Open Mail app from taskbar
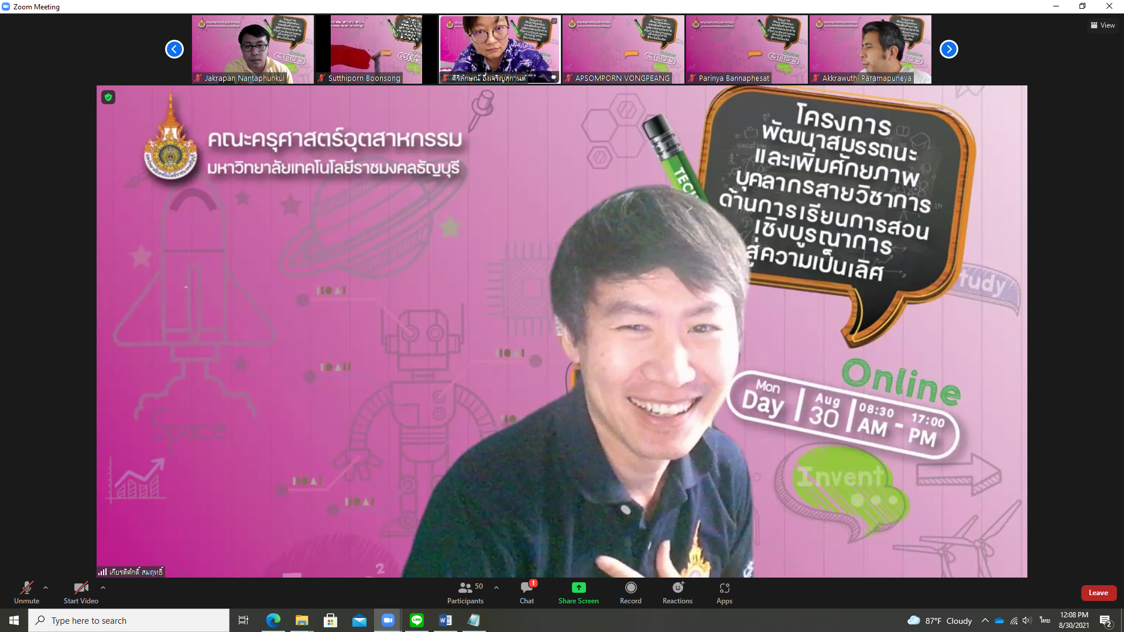This screenshot has width=1124, height=632. 359,620
